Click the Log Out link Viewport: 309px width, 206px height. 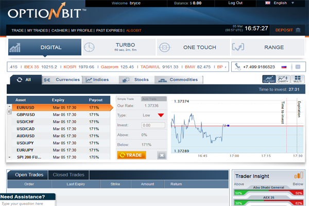coord(235,3)
